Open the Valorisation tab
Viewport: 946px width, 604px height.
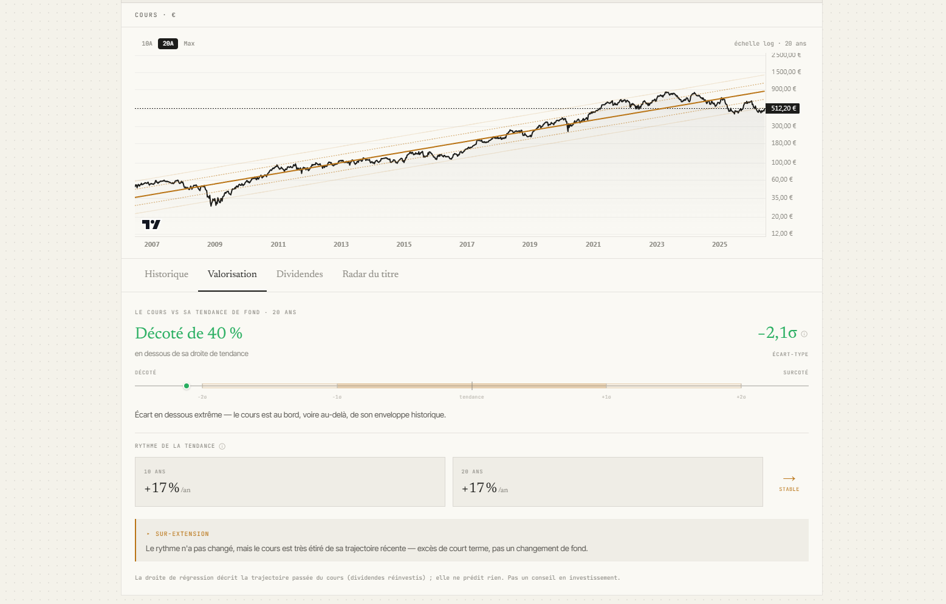[x=232, y=274]
